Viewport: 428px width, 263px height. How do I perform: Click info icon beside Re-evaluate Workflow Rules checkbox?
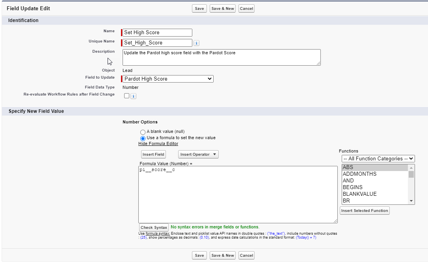point(133,96)
